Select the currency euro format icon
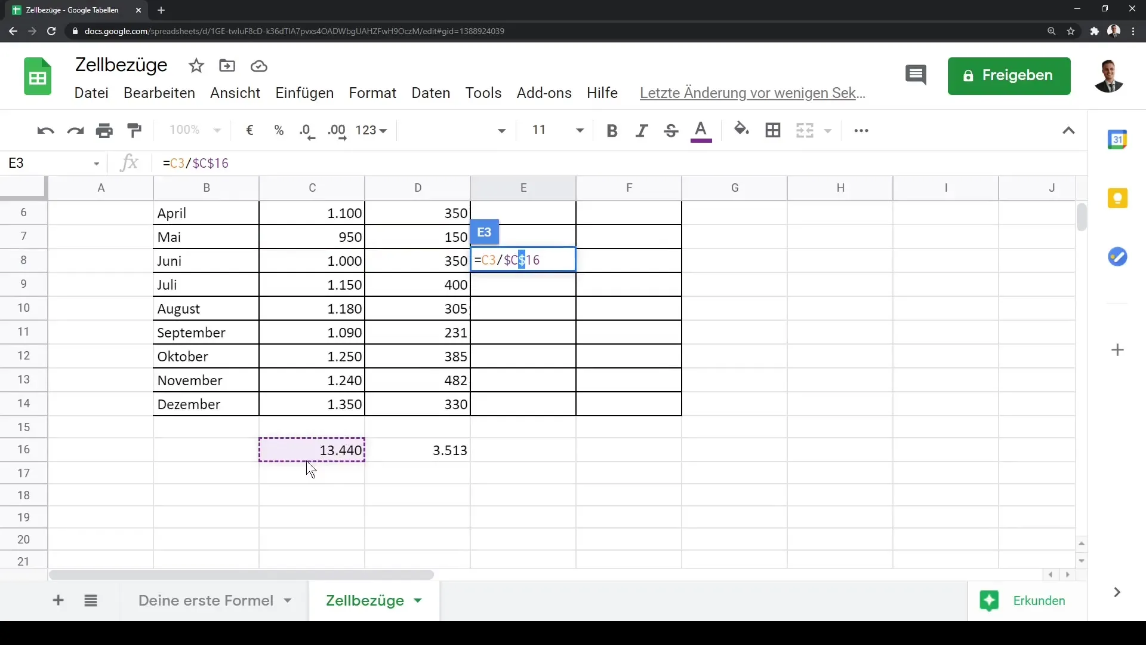This screenshot has height=645, width=1146. point(249,130)
